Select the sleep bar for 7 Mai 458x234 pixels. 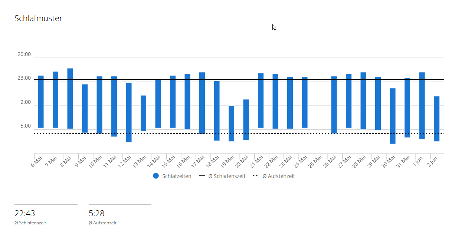click(x=55, y=100)
